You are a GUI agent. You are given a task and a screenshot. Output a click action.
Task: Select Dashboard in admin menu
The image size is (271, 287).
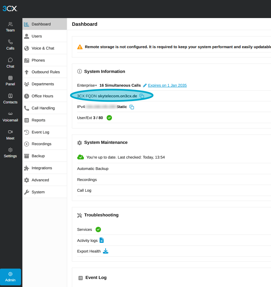pos(45,24)
